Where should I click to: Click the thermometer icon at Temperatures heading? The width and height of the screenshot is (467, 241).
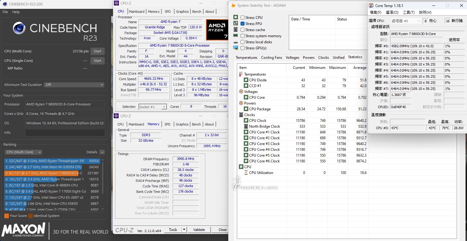pos(241,74)
